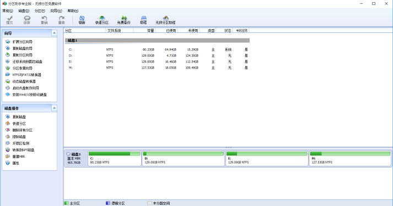Open Quick Partition (快速分区) from the toolbar
The height and width of the screenshot is (206, 393).
[102, 20]
